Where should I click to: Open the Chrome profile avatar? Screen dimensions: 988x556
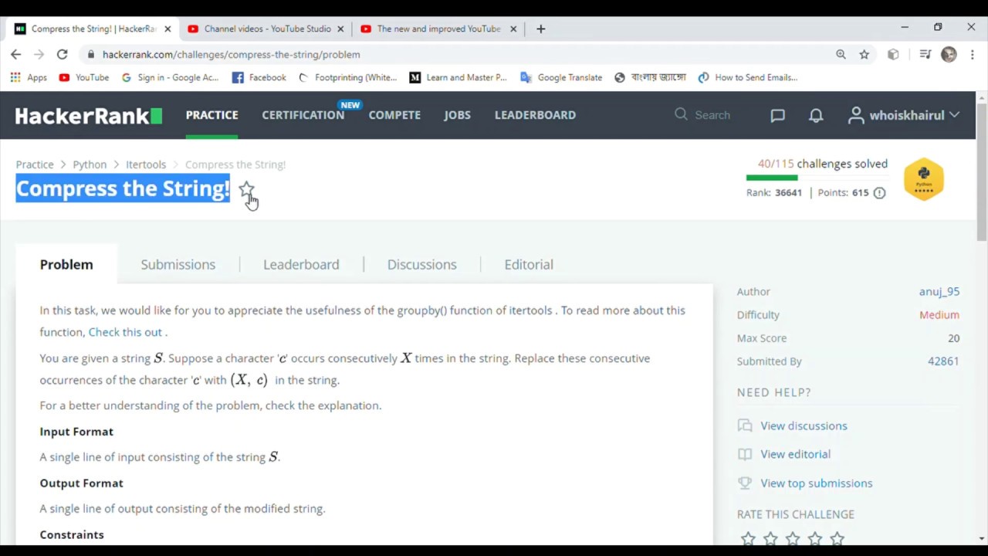coord(949,54)
